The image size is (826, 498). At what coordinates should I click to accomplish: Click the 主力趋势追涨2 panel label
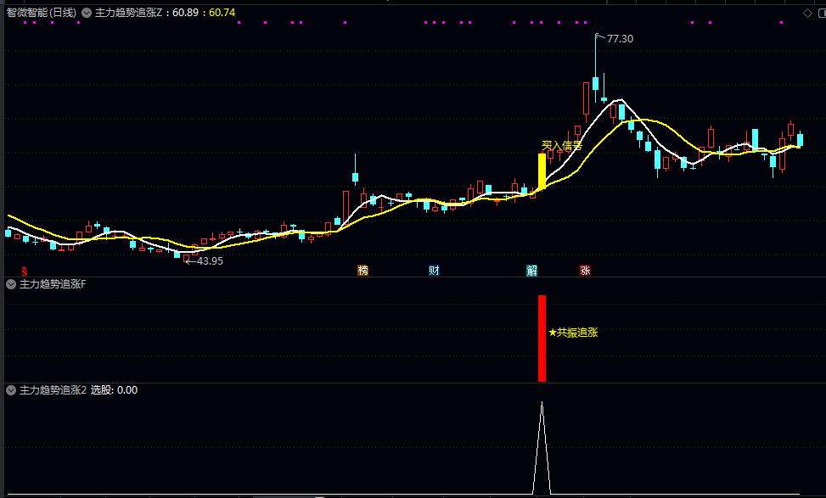coord(53,390)
